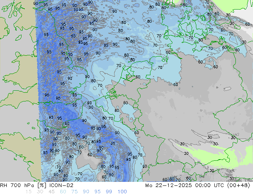Select the legend value 60 in the color scale
This screenshot has height=195, width=253.
[x=63, y=192]
